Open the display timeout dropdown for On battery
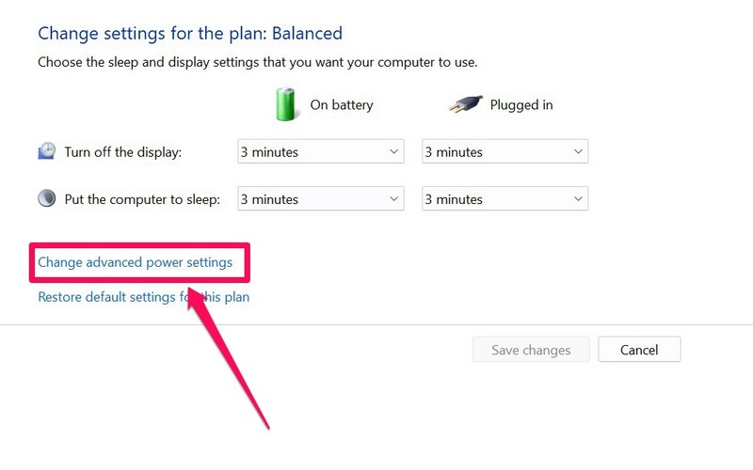 coord(320,151)
